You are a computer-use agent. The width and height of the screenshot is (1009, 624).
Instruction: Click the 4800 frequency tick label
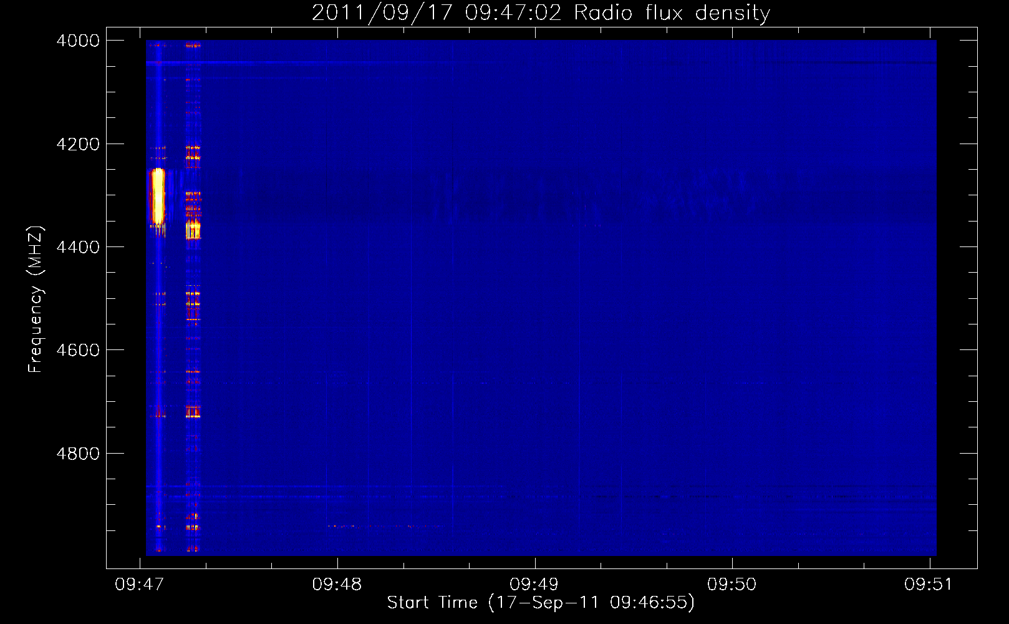[78, 454]
